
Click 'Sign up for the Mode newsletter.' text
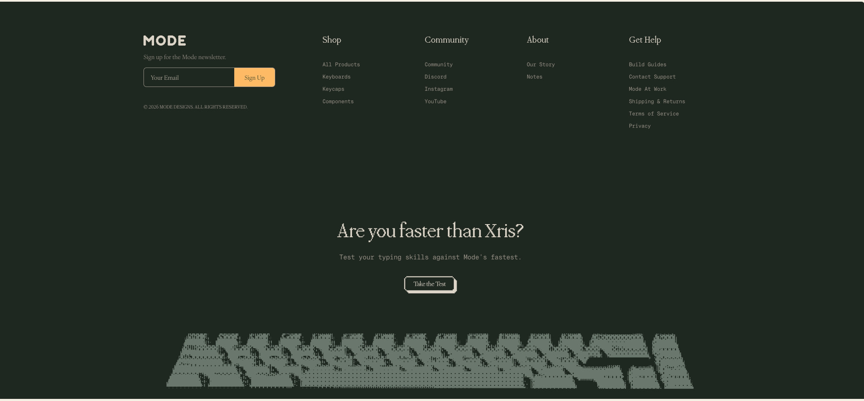[x=184, y=57]
